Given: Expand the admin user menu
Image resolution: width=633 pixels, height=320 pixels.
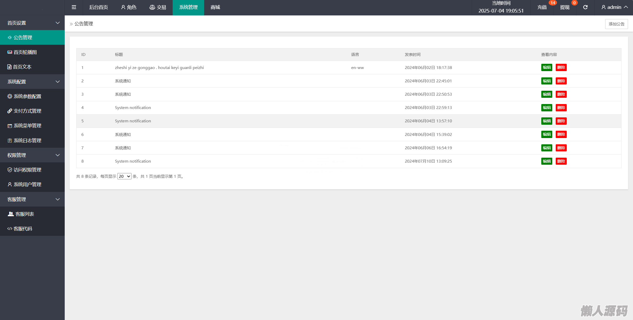Looking at the screenshot, I should 615,7.
